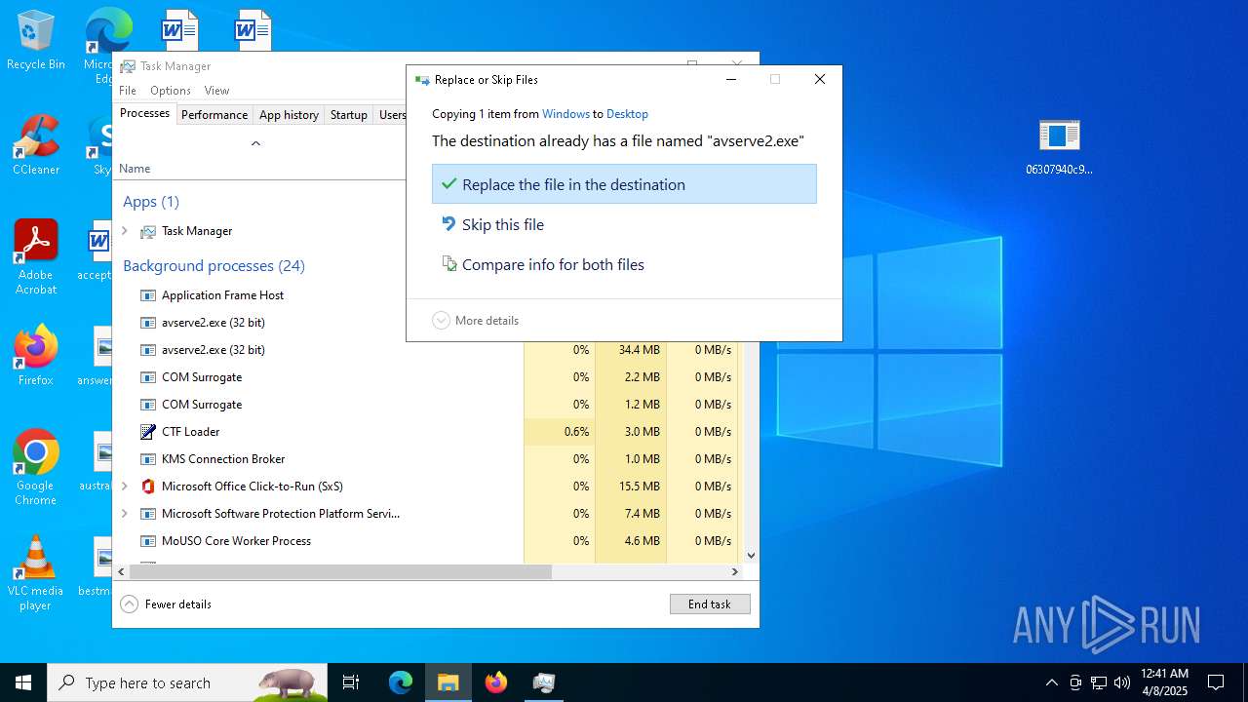
Task: Switch to the App history tab
Action: [x=289, y=115]
